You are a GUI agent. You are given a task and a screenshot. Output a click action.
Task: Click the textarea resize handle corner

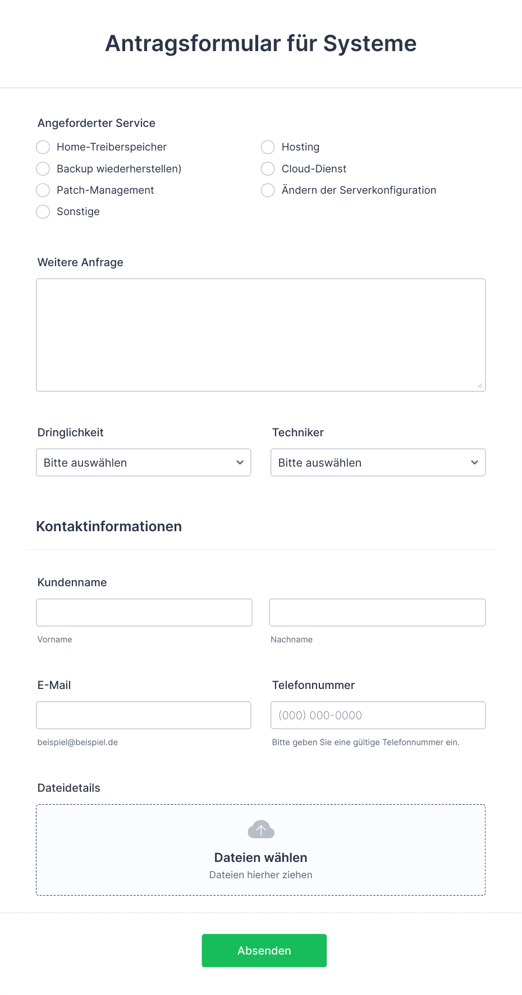pyautogui.click(x=480, y=386)
